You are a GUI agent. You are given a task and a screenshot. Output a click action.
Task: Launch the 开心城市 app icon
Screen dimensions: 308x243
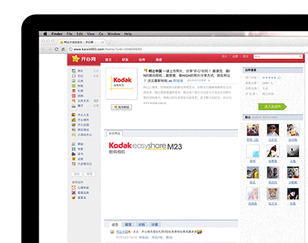point(74,120)
